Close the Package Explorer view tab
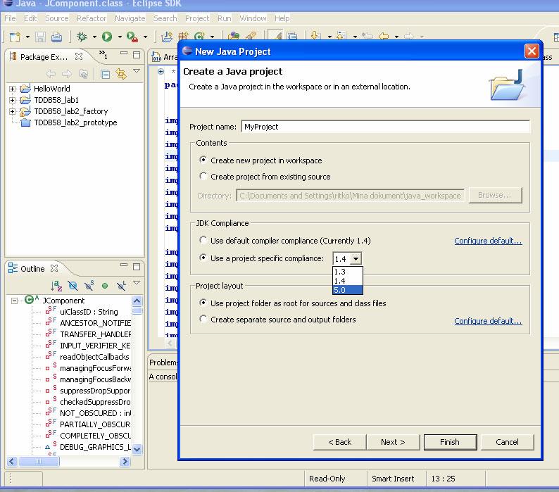Viewport: 559px width, 492px height. click(79, 56)
